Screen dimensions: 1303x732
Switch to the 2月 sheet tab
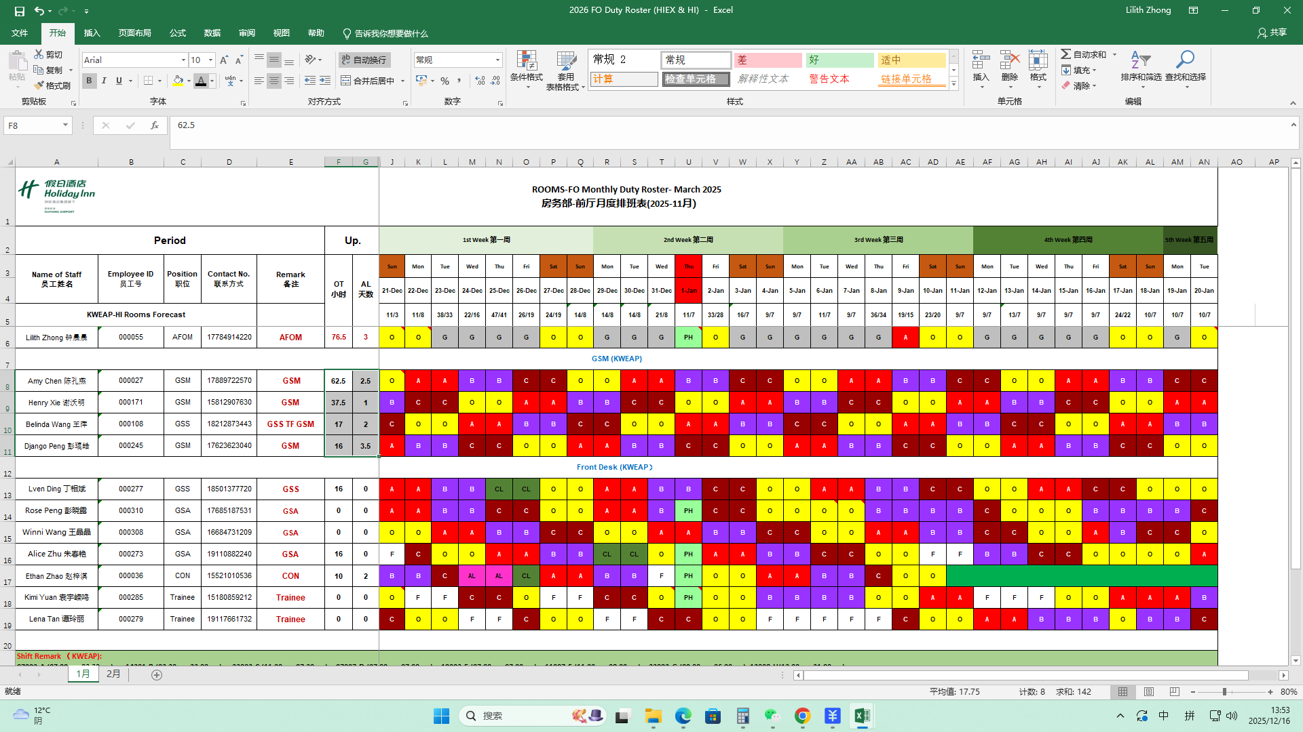(113, 674)
